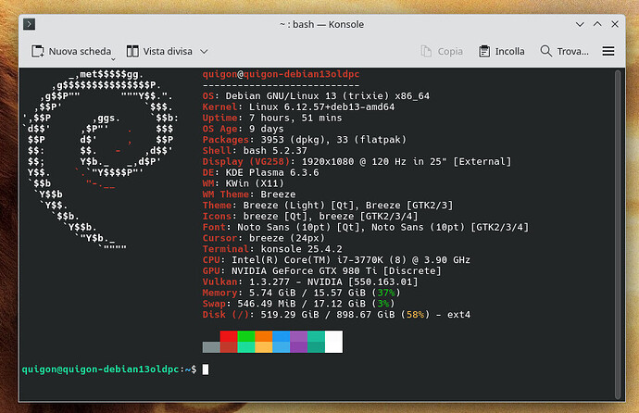Click the Konsole terminal icon in titlebar
Screen dimensions: 639x413
29,24
